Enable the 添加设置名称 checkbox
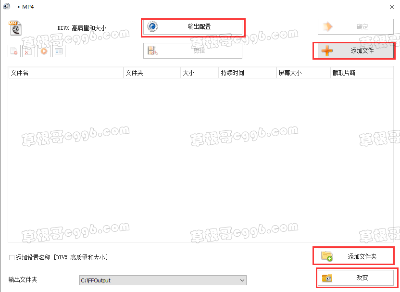 coord(12,257)
